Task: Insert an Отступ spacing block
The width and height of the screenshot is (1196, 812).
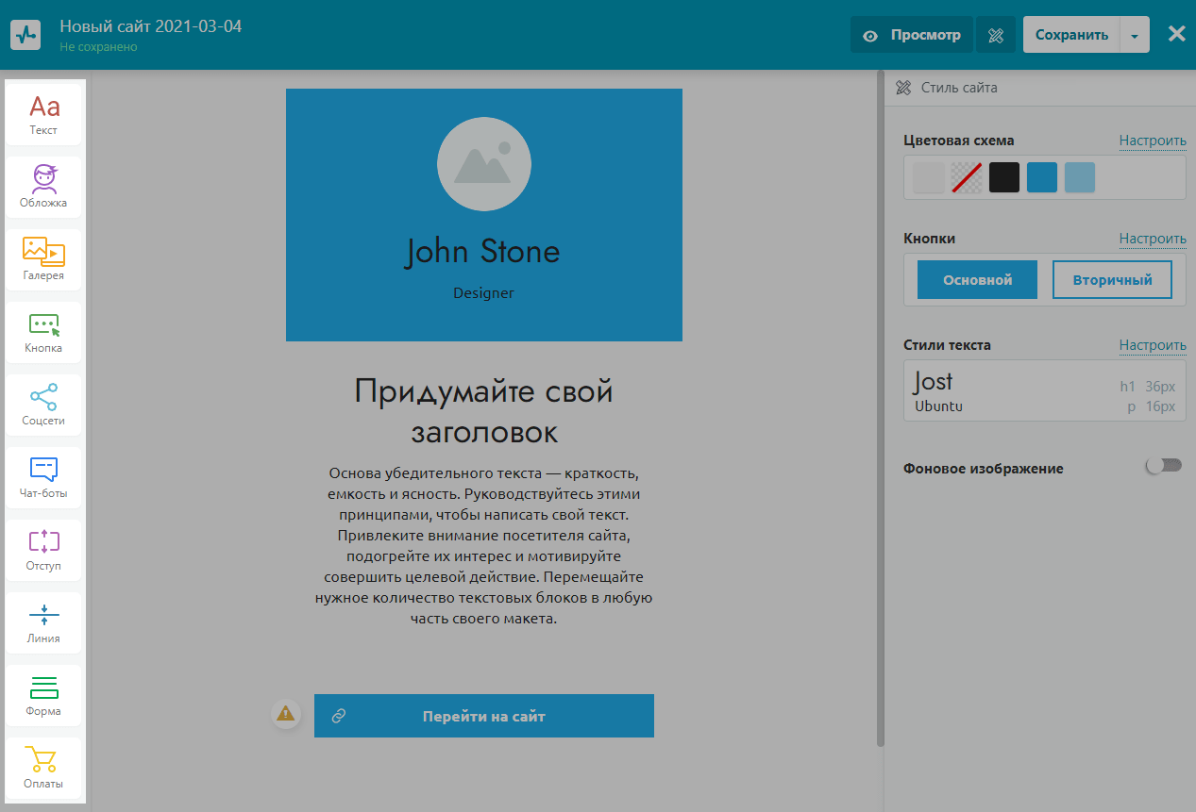Action: [43, 550]
